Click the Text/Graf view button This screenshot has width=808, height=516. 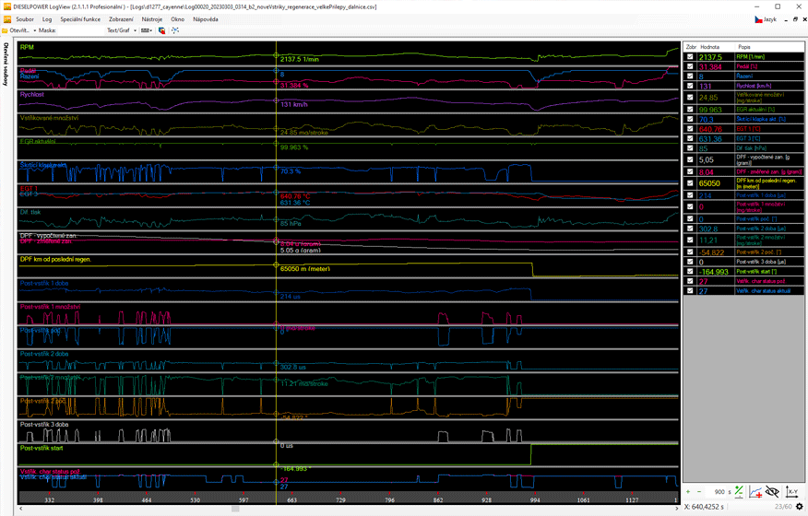pyautogui.click(x=118, y=30)
